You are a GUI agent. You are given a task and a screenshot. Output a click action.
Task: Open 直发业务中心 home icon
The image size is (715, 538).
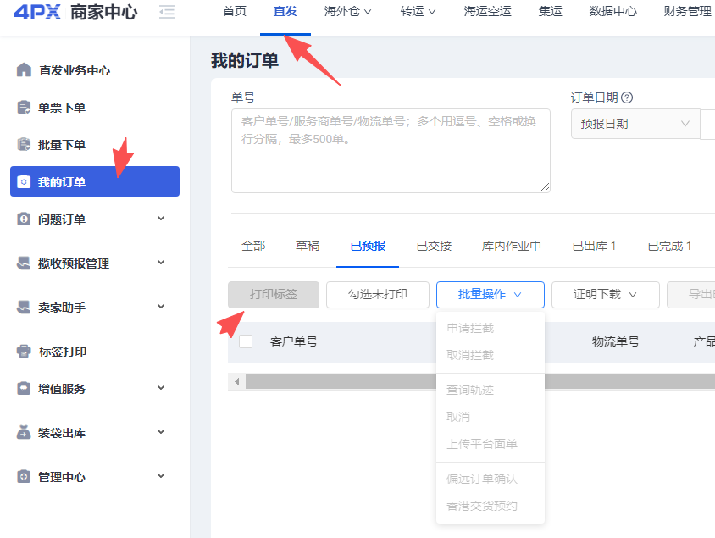(24, 69)
